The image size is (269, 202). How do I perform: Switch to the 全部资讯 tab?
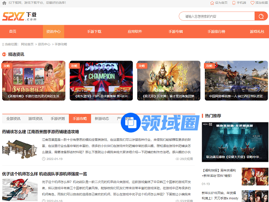coord(13,118)
